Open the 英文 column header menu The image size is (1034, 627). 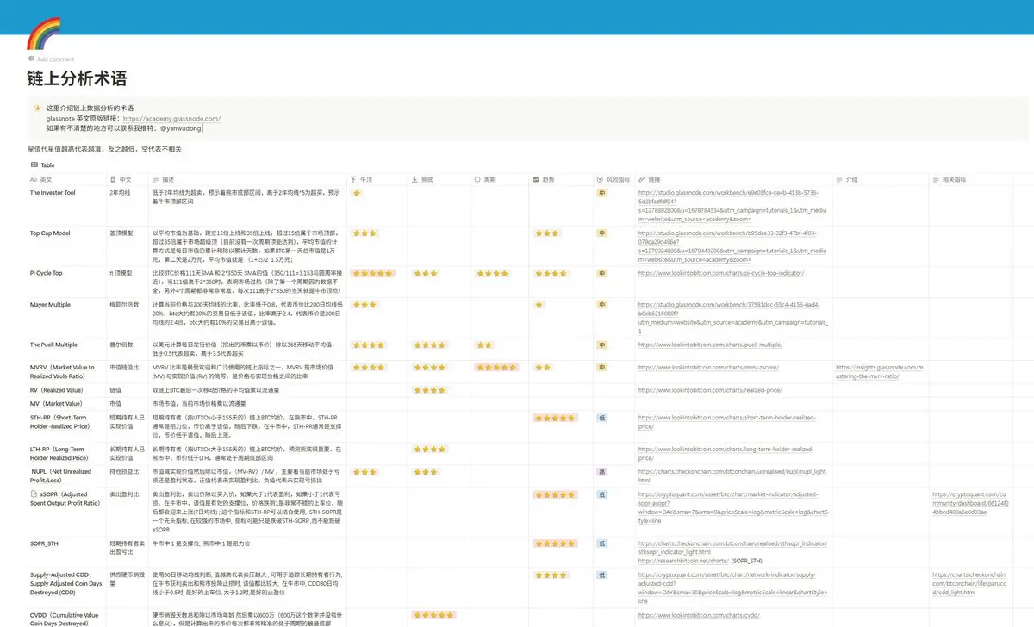[x=66, y=179]
